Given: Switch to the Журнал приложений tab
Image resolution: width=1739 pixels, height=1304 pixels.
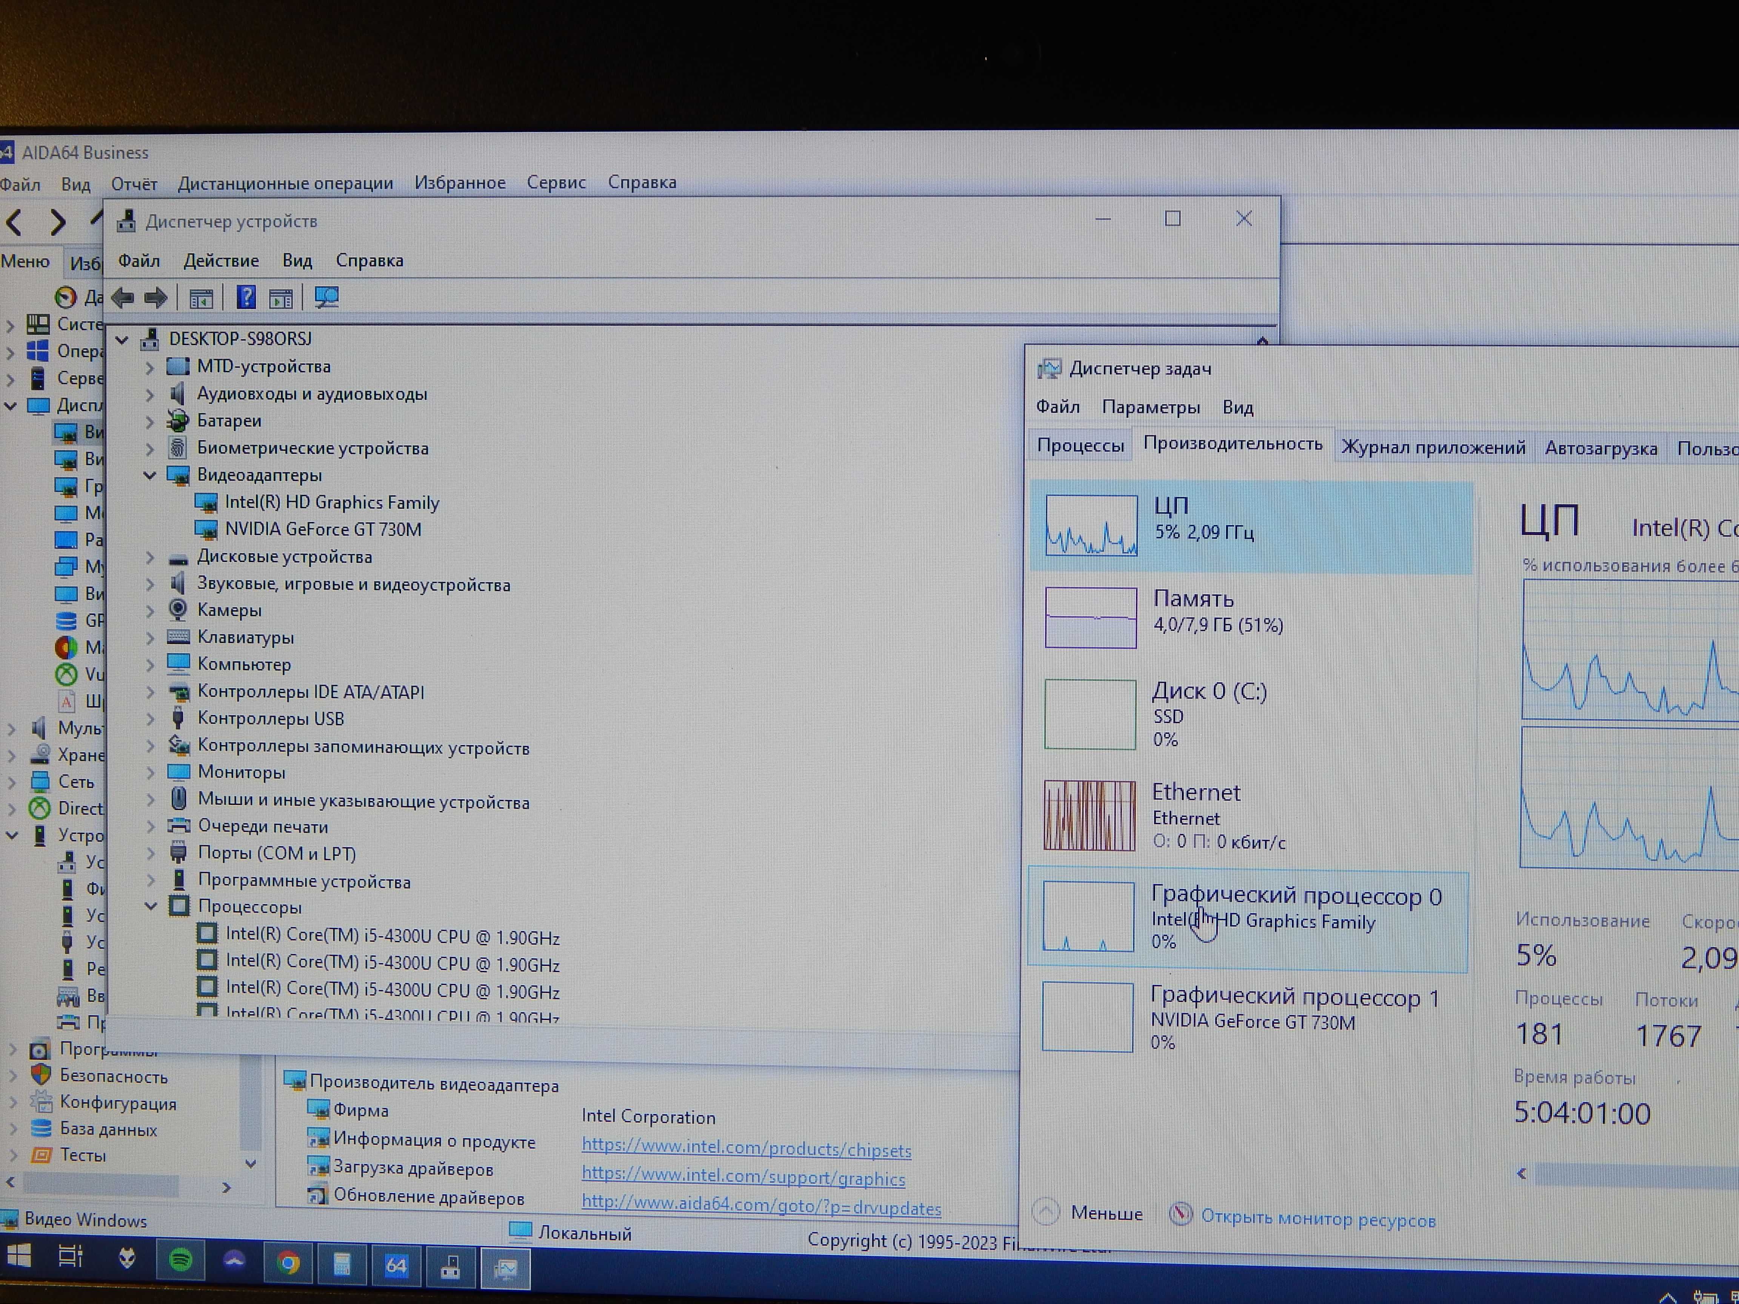Looking at the screenshot, I should pos(1433,448).
